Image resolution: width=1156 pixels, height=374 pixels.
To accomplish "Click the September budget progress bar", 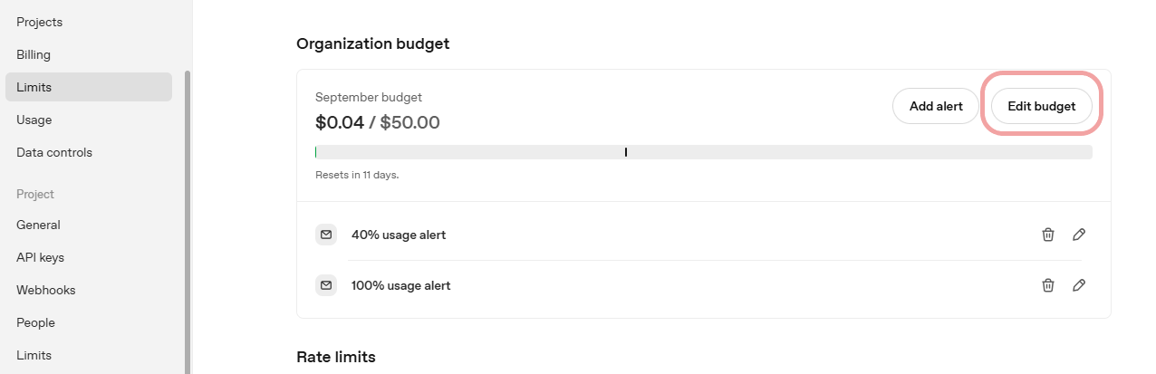I will pyautogui.click(x=703, y=152).
